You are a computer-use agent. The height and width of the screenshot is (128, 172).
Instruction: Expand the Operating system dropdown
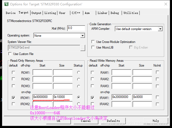83,36
